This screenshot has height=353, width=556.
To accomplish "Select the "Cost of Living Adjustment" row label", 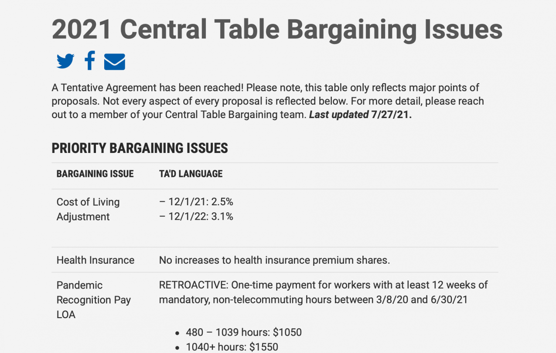I will 88,209.
